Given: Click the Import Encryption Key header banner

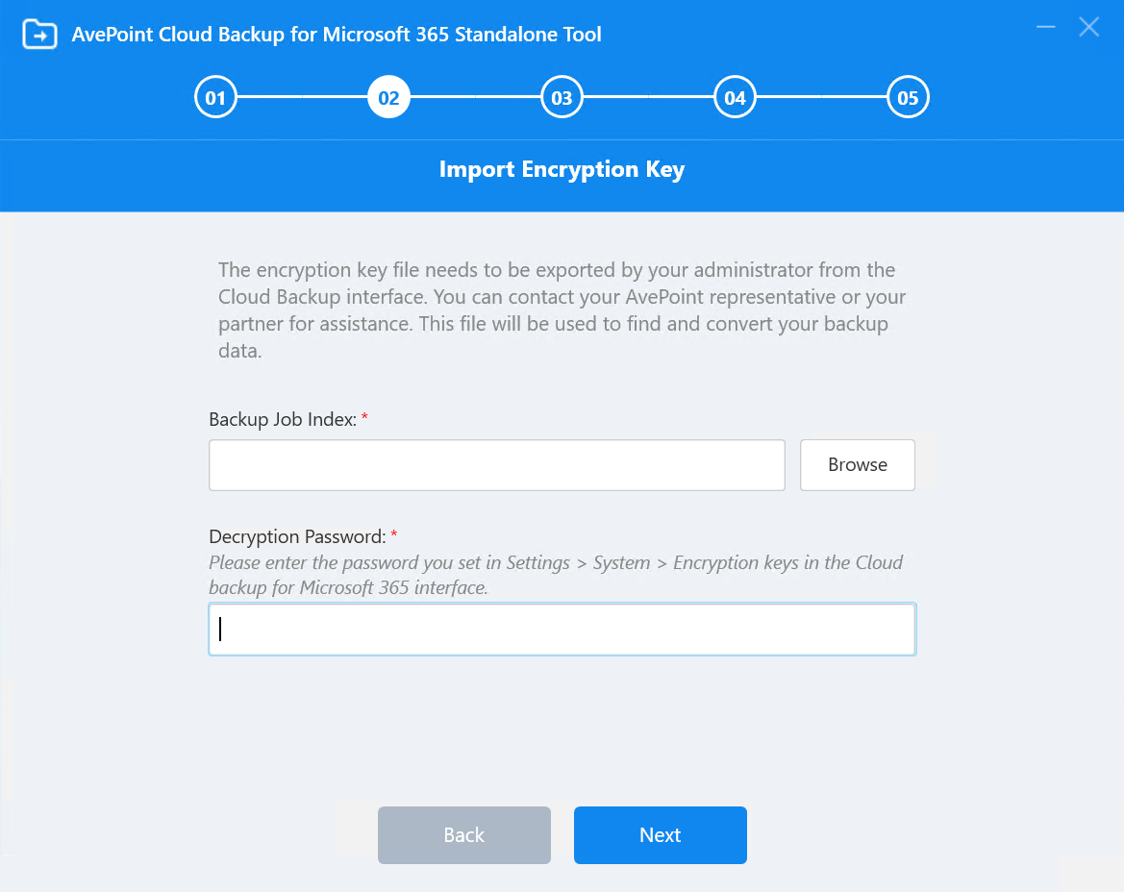Looking at the screenshot, I should pos(562,169).
